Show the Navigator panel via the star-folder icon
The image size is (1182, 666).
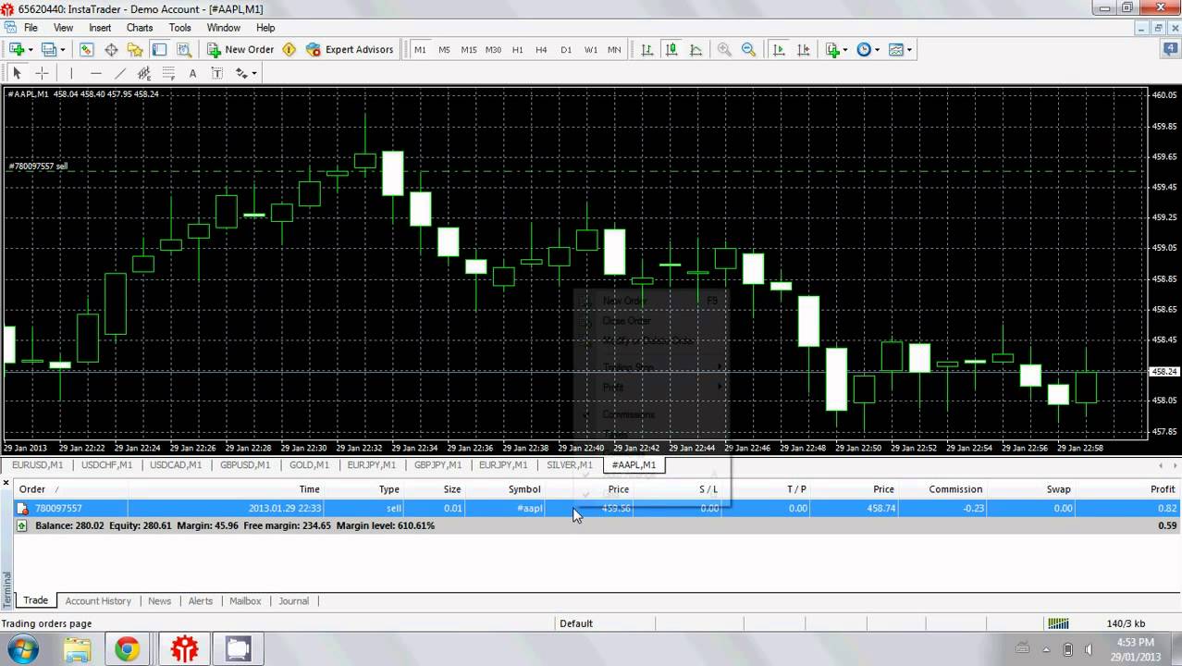click(x=135, y=50)
